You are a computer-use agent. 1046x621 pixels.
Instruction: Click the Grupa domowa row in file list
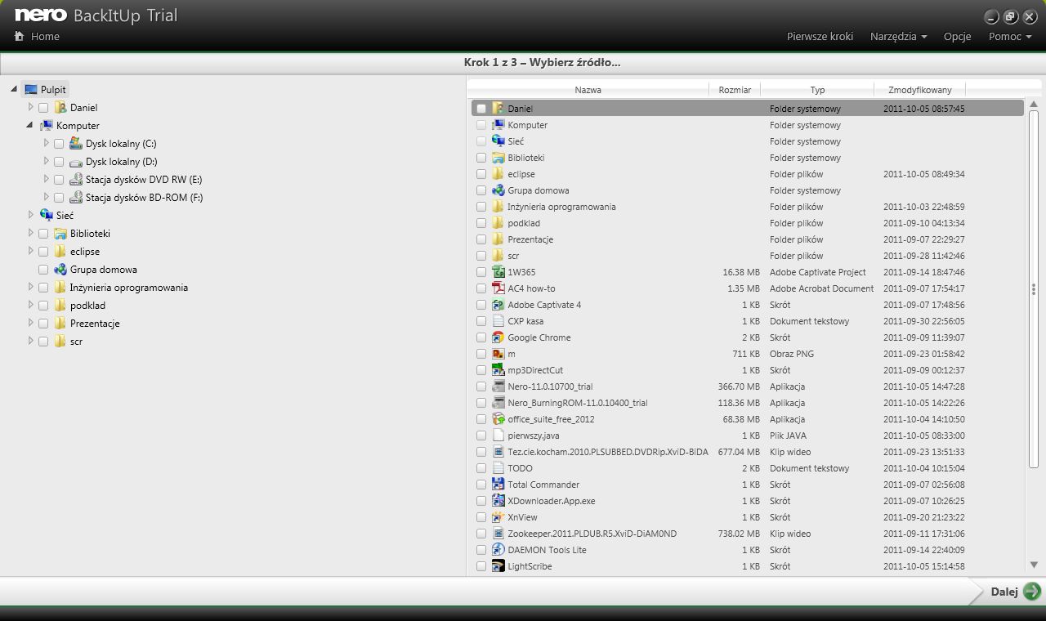(747, 190)
